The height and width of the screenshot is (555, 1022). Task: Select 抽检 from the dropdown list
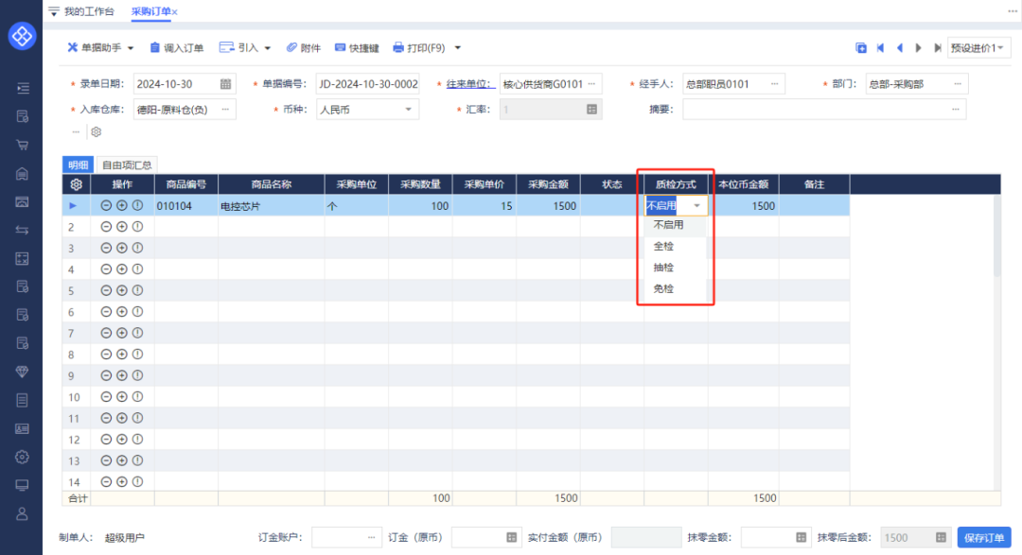[x=676, y=268]
